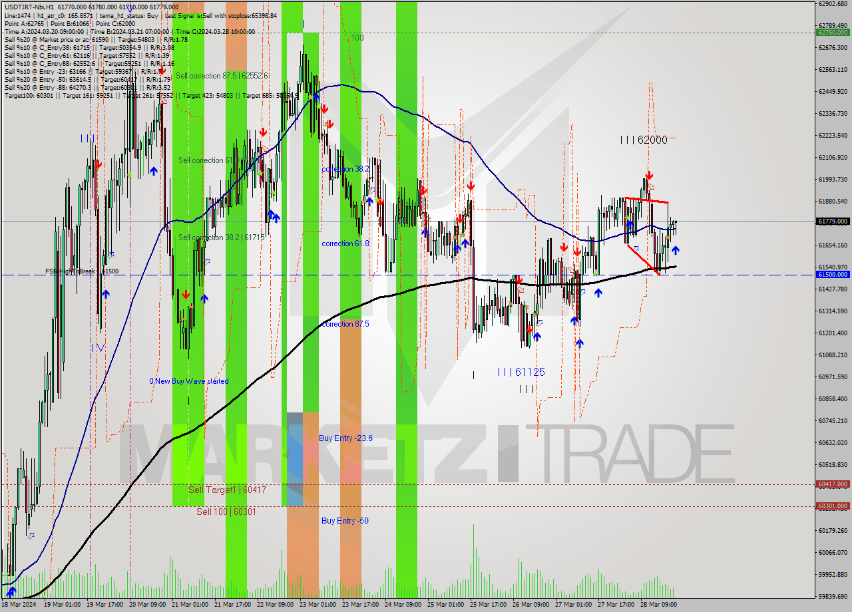Viewport: 852px width, 612px height.
Task: Select the 62449.920 price axis value
Action: [833, 92]
